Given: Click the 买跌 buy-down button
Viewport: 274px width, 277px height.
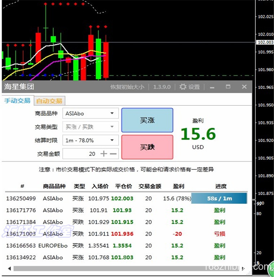Looking at the screenshot, I should [147, 147].
